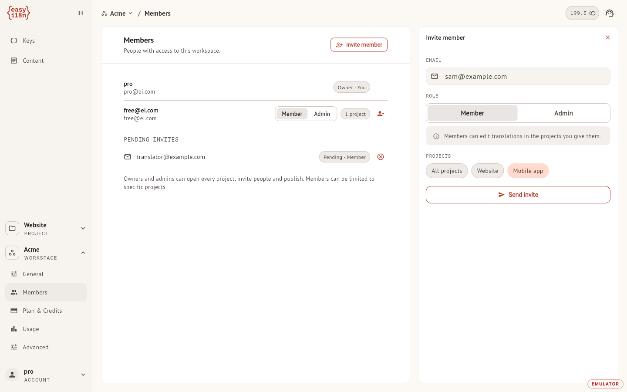Viewport: 627px width, 392px height.
Task: Focus the email input field
Action: pos(518,76)
